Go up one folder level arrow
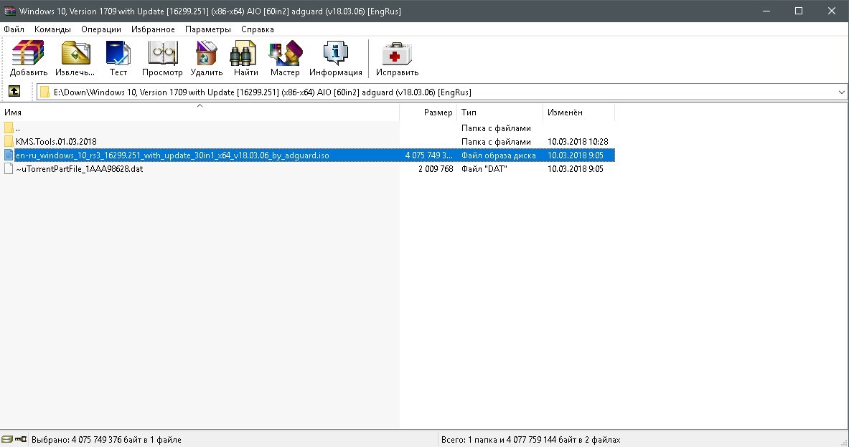Screen dimensions: 849x447 (14, 92)
